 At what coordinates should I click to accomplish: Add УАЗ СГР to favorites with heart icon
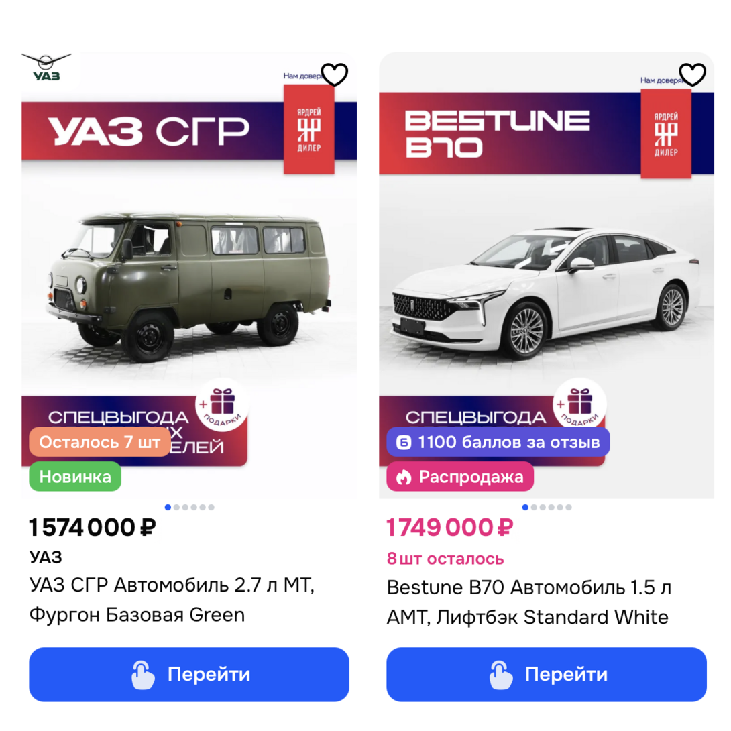[335, 74]
